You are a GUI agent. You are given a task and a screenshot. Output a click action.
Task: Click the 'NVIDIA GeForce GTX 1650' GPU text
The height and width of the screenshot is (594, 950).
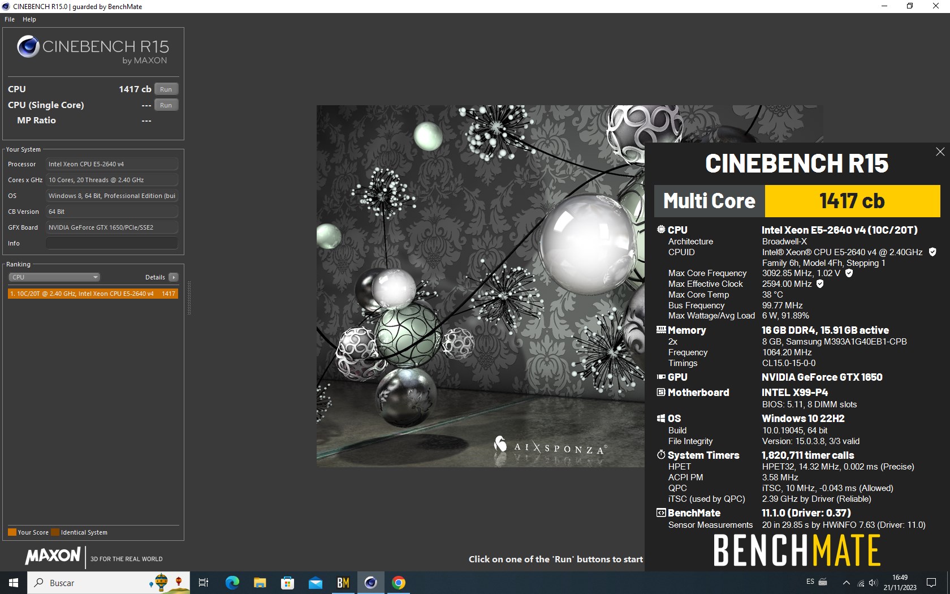click(x=822, y=377)
